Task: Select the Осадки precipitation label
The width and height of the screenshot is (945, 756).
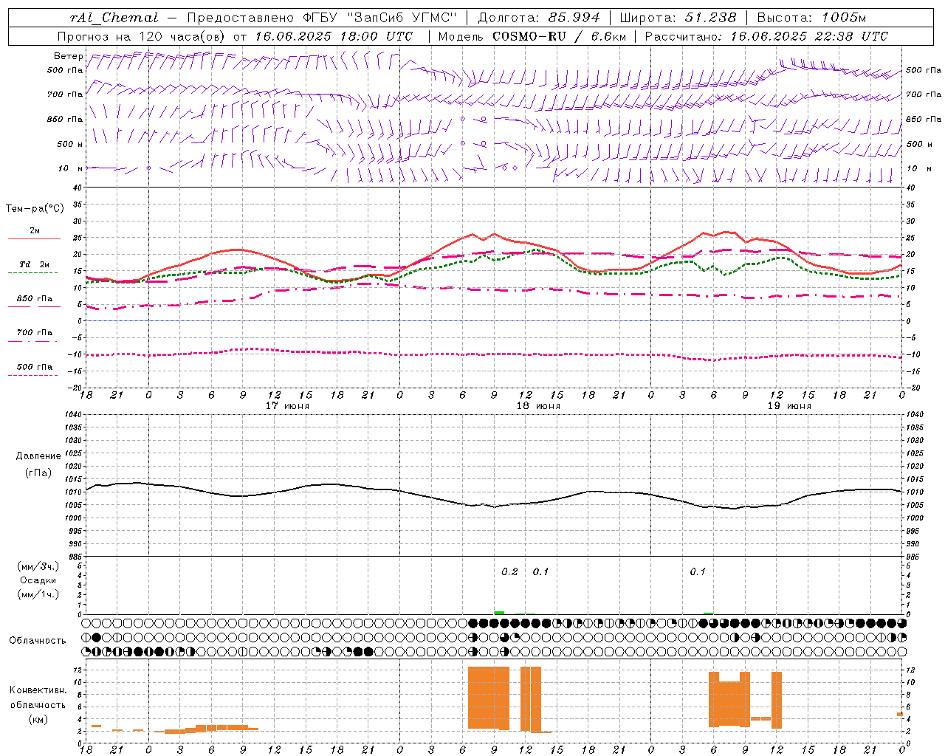Action: (38, 580)
